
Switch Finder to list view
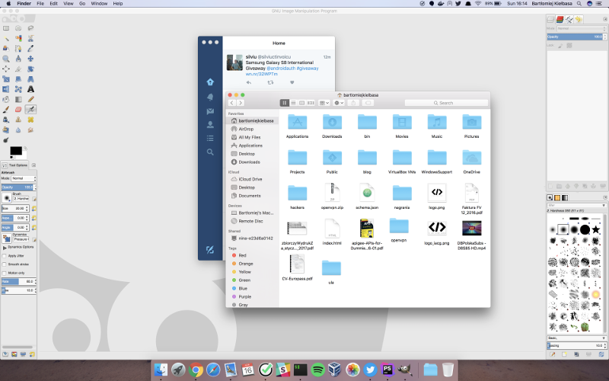[293, 103]
